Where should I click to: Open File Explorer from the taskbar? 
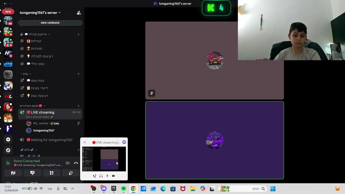pyautogui.click(x=193, y=189)
